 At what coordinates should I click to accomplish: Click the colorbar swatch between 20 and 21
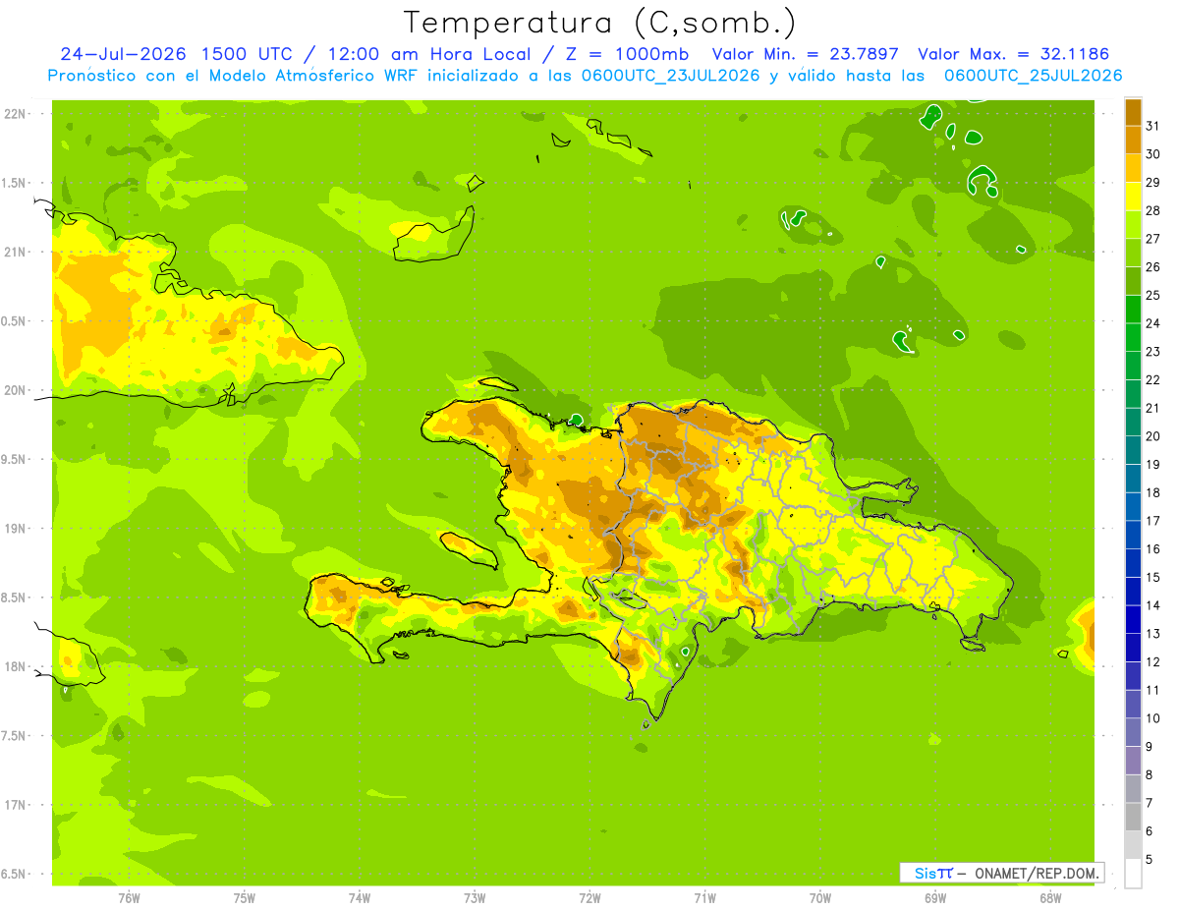(x=1133, y=422)
